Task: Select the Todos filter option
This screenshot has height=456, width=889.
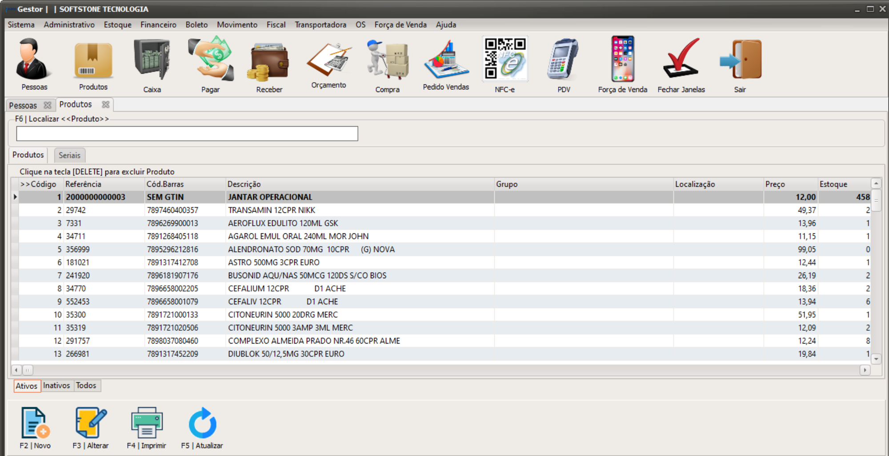Action: point(86,385)
